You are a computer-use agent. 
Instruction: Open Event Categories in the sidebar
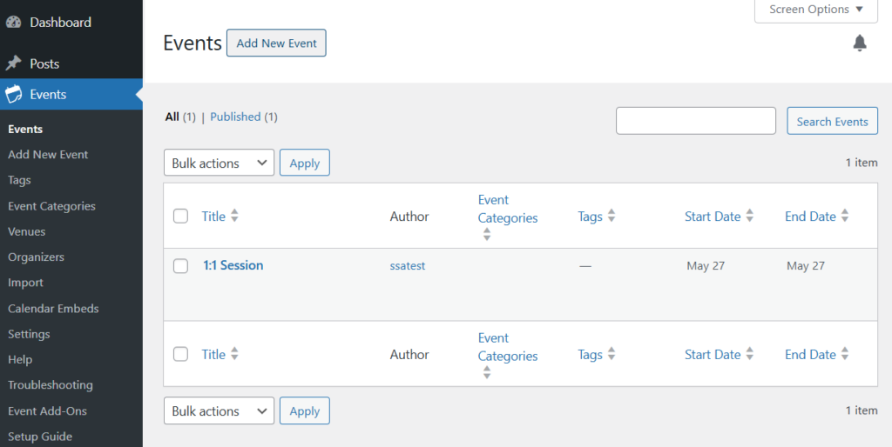coord(51,206)
